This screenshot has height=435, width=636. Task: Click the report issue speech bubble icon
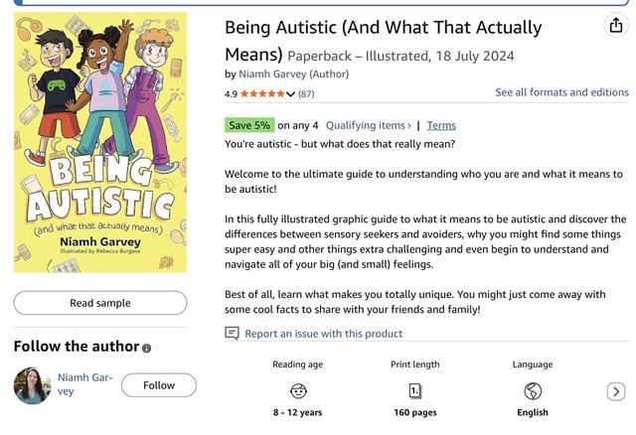tap(232, 334)
